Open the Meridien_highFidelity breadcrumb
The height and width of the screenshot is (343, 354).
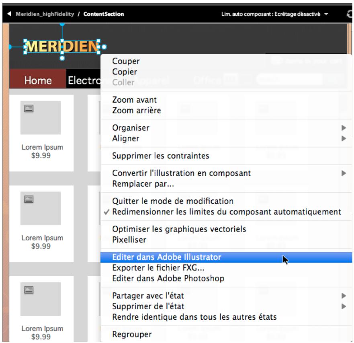click(x=45, y=14)
